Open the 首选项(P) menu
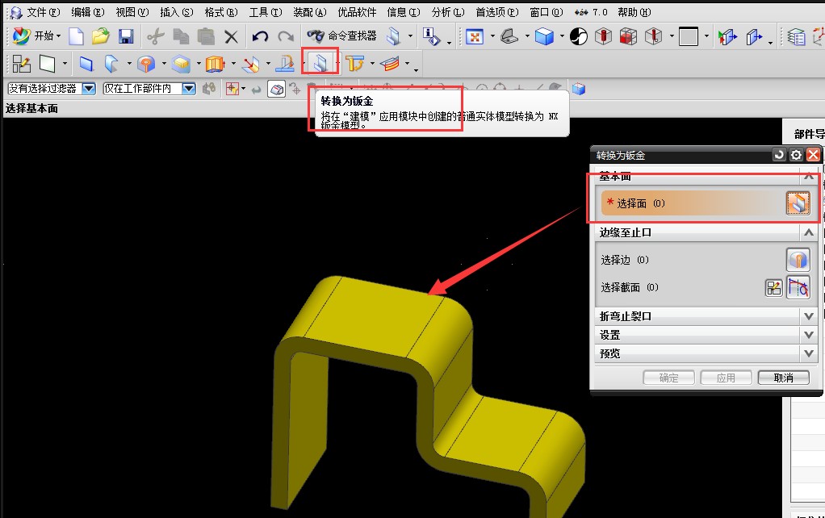Screen dimensions: 825x518 [x=496, y=12]
